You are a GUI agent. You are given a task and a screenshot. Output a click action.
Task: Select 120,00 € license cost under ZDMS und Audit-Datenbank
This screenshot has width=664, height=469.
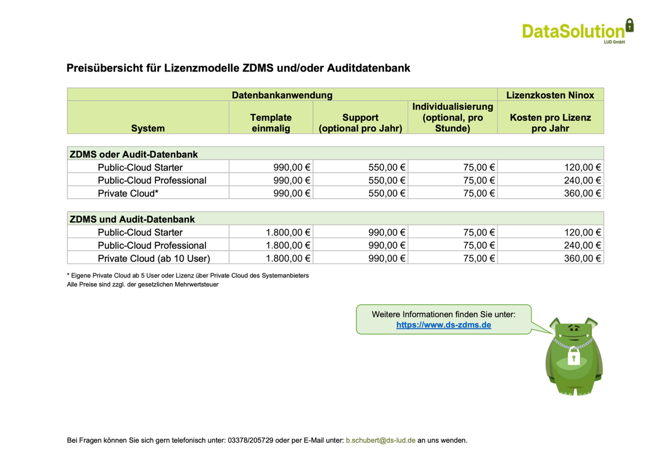[x=582, y=232]
